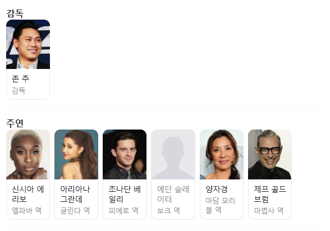Open 양자경's photo thumbnail
330x231 pixels.
(222, 155)
